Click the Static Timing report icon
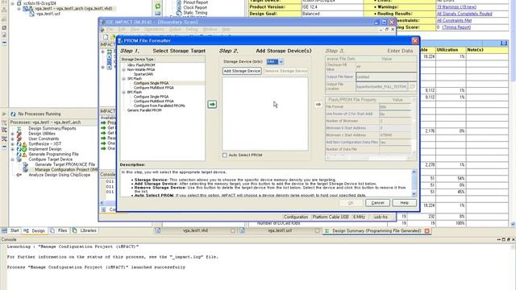 pos(179,13)
